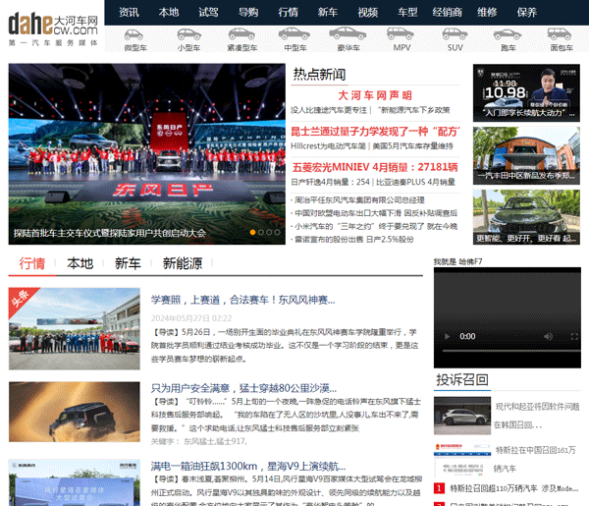Open 导购 navigation item
Viewport: 589px width, 506px height.
pos(248,13)
